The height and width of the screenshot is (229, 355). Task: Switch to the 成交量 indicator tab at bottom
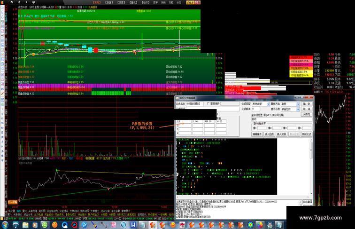coord(12,211)
